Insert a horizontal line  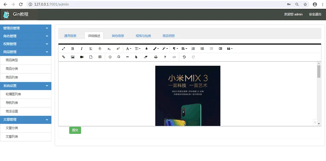pos(127,57)
